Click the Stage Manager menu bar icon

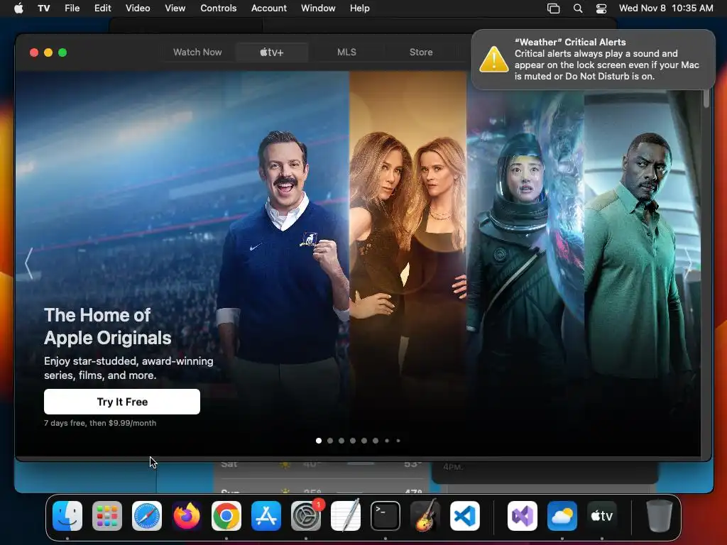click(553, 8)
